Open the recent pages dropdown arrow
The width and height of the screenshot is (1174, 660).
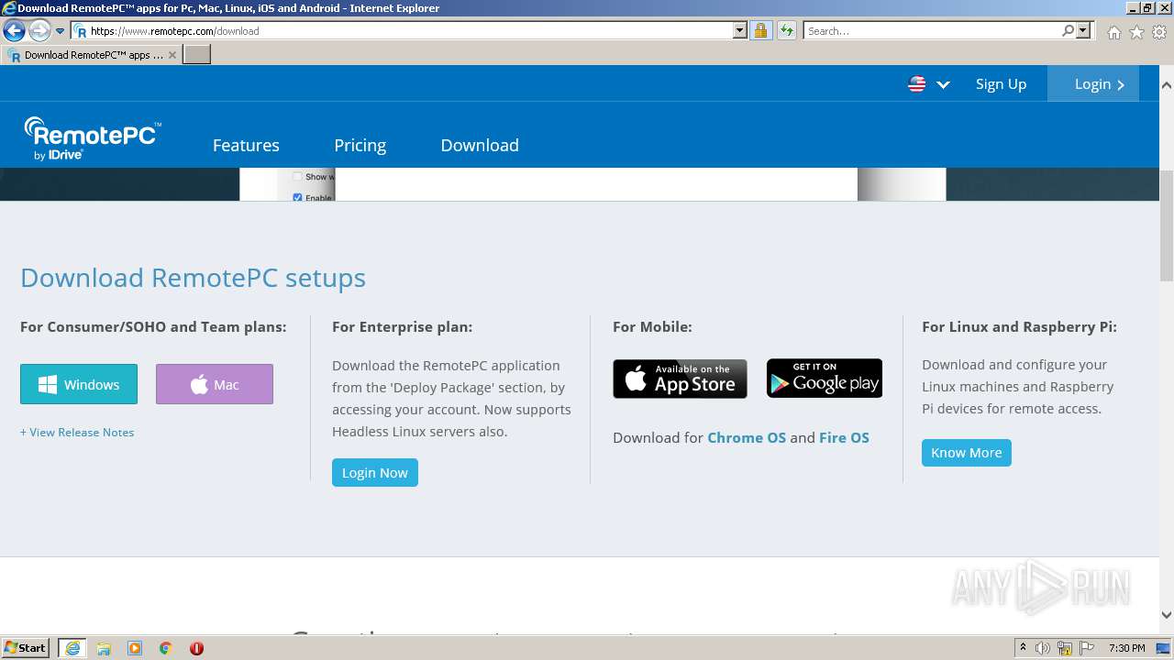pyautogui.click(x=61, y=31)
